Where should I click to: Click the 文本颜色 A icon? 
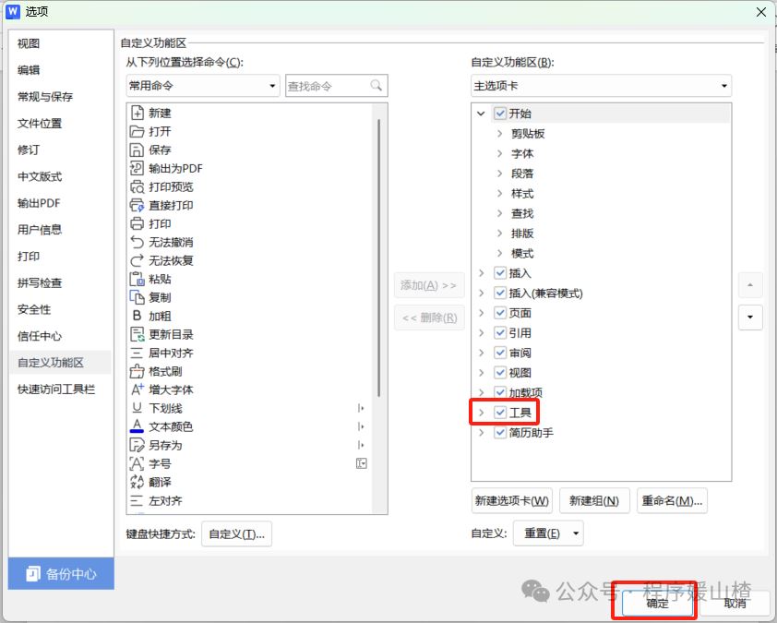(x=137, y=426)
